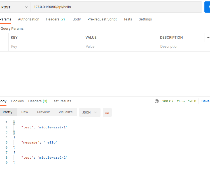Open the response Cookies tab

pyautogui.click(x=17, y=101)
